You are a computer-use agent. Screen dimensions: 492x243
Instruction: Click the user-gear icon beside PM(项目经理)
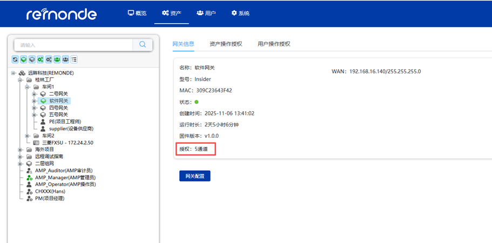[29, 199]
